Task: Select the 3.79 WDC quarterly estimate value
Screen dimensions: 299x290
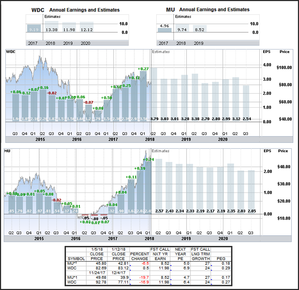Action: [x=154, y=119]
